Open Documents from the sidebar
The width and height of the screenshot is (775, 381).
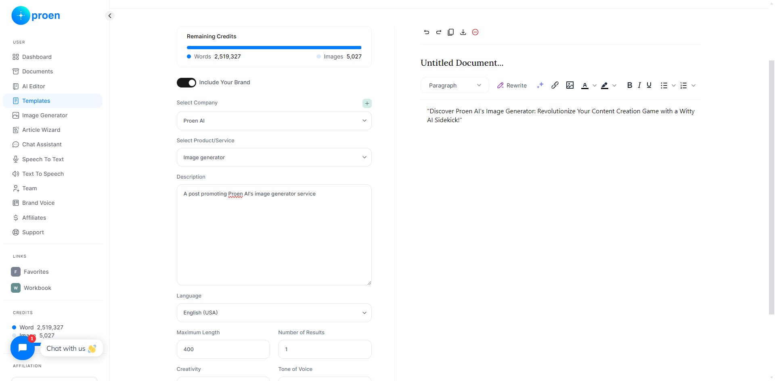click(x=52, y=71)
